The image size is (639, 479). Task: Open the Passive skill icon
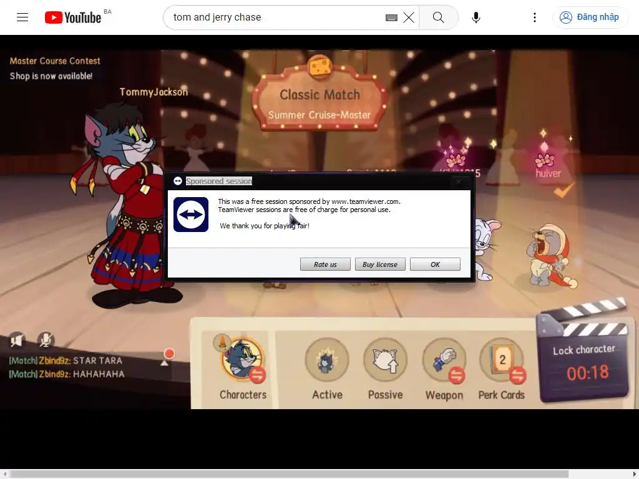385,360
